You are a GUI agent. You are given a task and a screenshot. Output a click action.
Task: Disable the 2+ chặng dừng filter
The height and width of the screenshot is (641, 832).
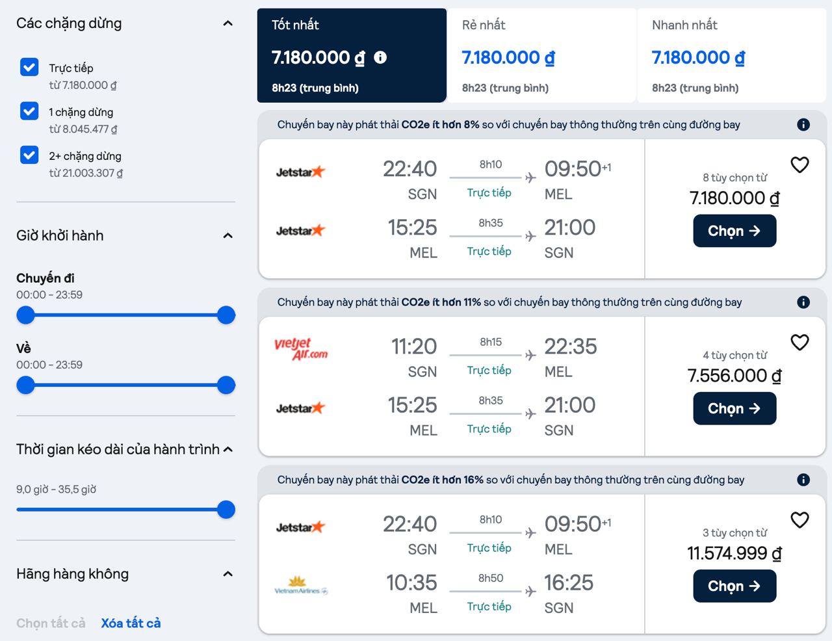tap(29, 155)
